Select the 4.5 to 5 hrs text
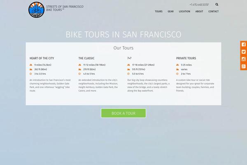Screen dimensions: 247x165 [89, 74]
